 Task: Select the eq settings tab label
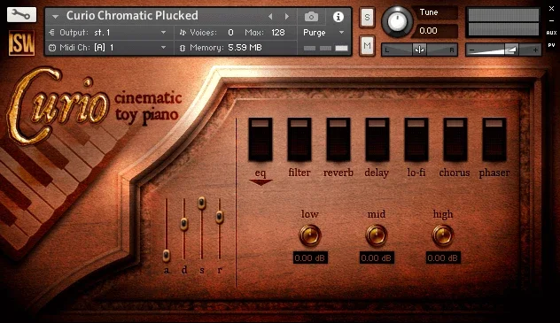click(x=261, y=173)
